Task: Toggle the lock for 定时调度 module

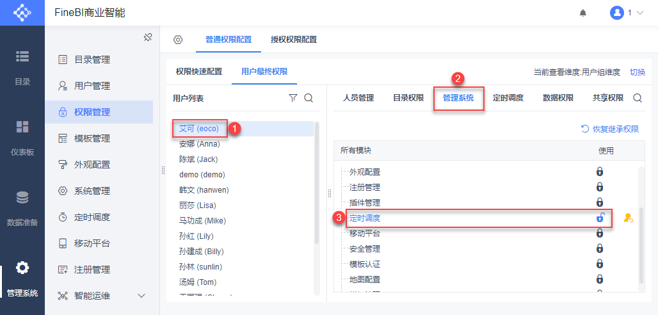Action: (600, 218)
